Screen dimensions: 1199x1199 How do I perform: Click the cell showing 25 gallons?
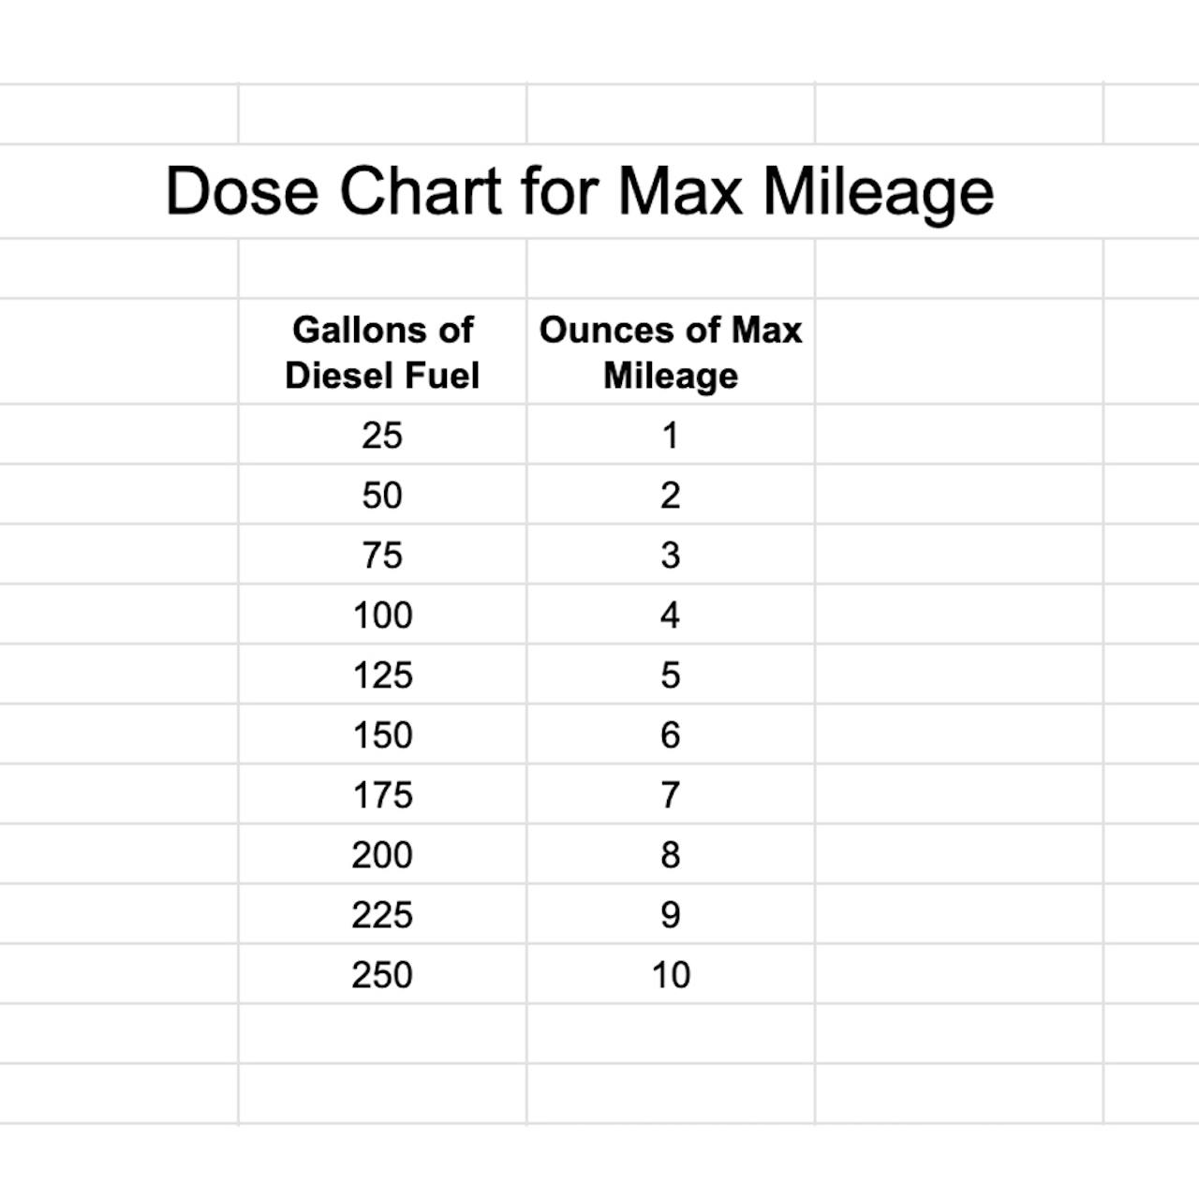pyautogui.click(x=382, y=436)
